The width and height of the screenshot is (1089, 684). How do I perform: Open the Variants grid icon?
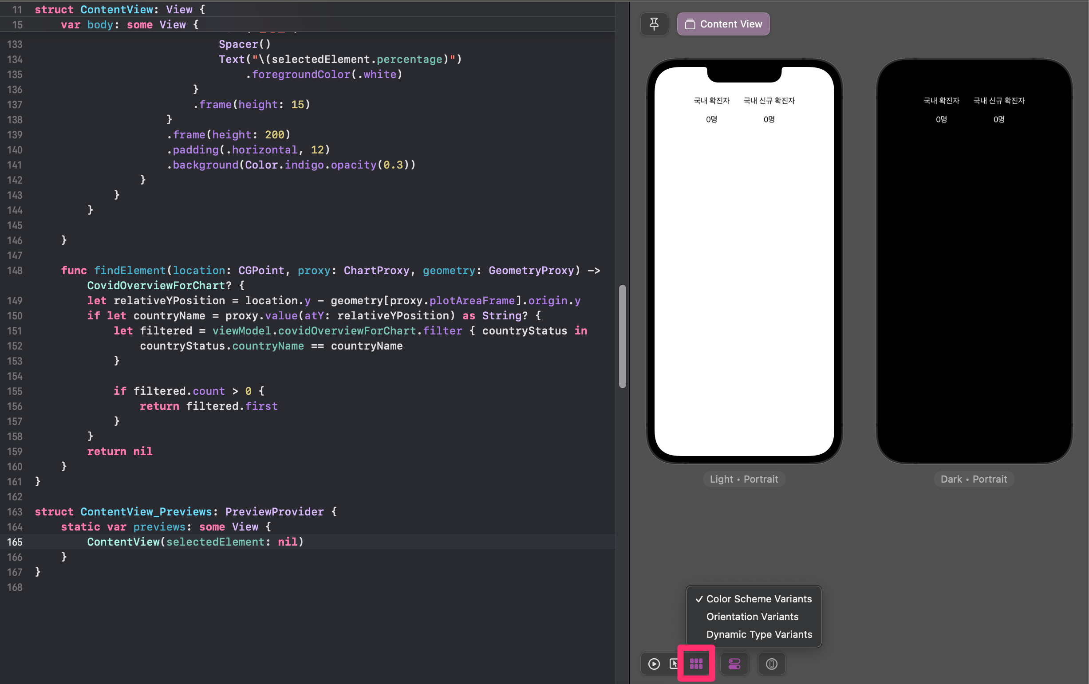tap(696, 664)
